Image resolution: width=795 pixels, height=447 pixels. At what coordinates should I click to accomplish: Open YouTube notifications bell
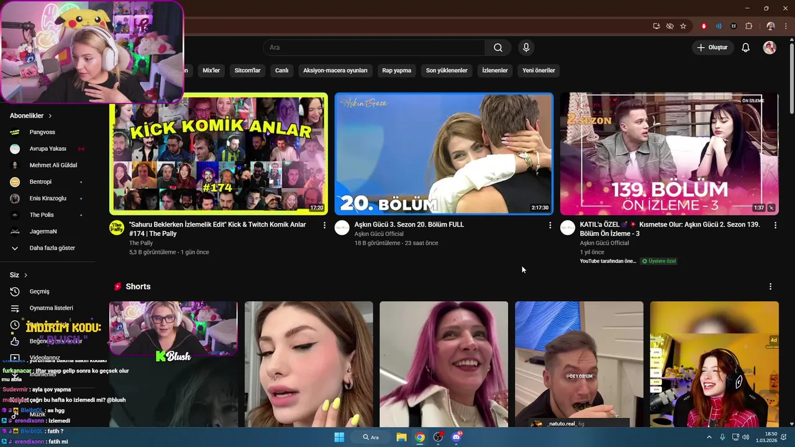click(746, 48)
